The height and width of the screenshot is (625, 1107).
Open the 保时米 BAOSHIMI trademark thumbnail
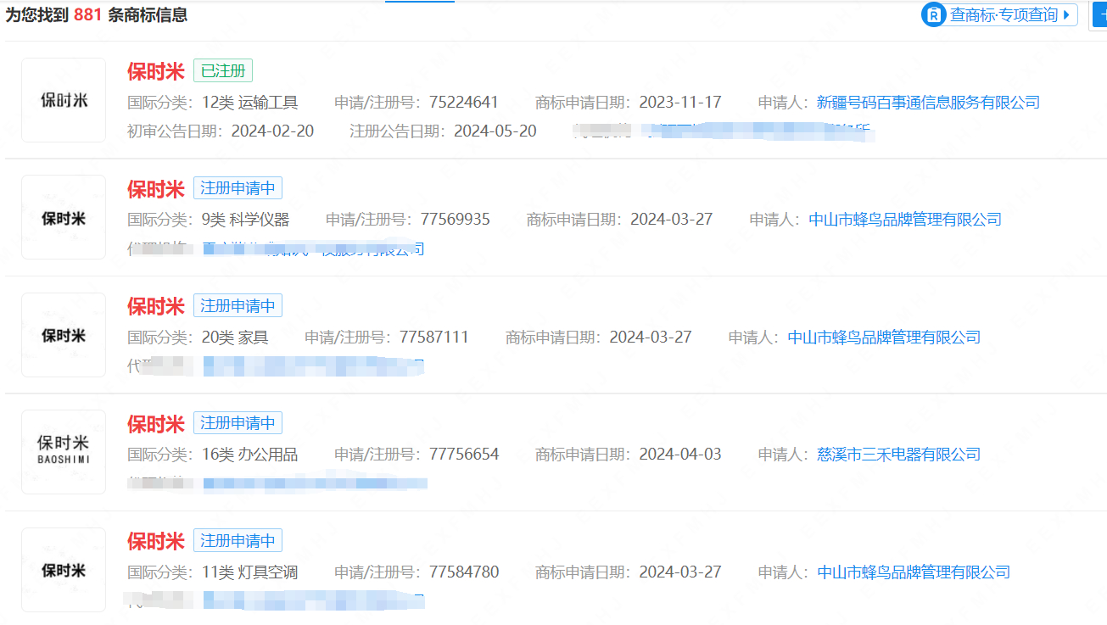click(x=64, y=452)
